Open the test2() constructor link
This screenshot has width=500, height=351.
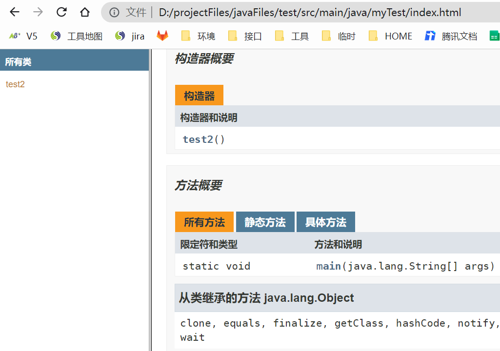click(198, 139)
